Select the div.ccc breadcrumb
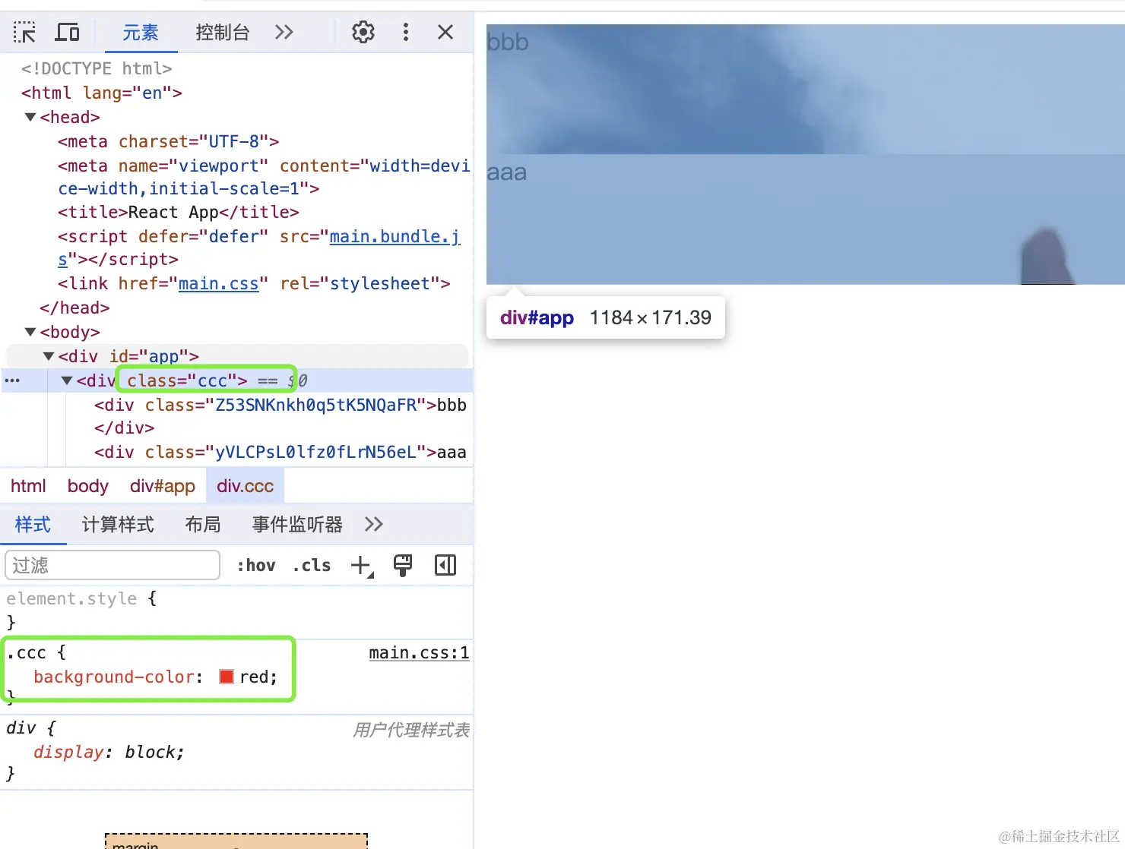Image resolution: width=1125 pixels, height=849 pixels. coord(245,486)
